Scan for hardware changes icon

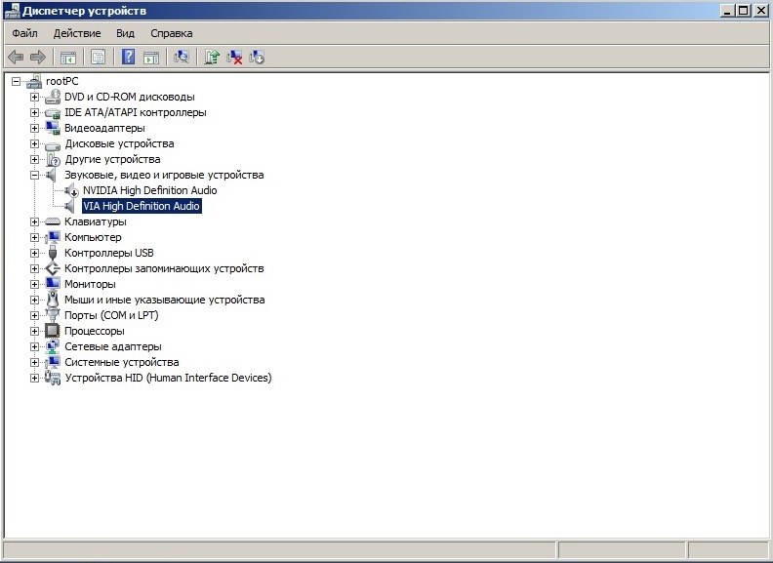tap(182, 58)
